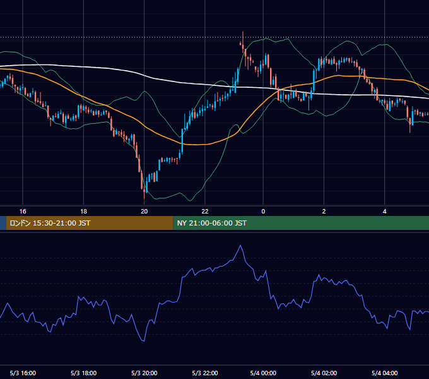Click the hour label 16 on price chart axis
Image resolution: width=429 pixels, height=379 pixels.
coord(23,211)
